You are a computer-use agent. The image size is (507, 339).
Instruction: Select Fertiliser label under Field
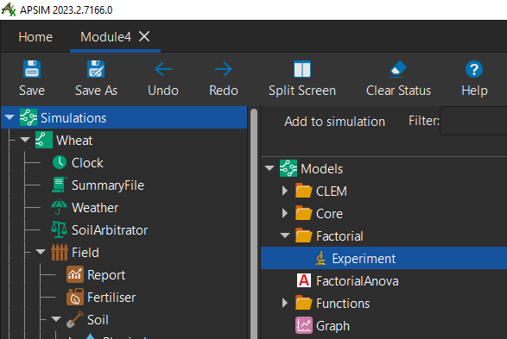click(x=111, y=298)
